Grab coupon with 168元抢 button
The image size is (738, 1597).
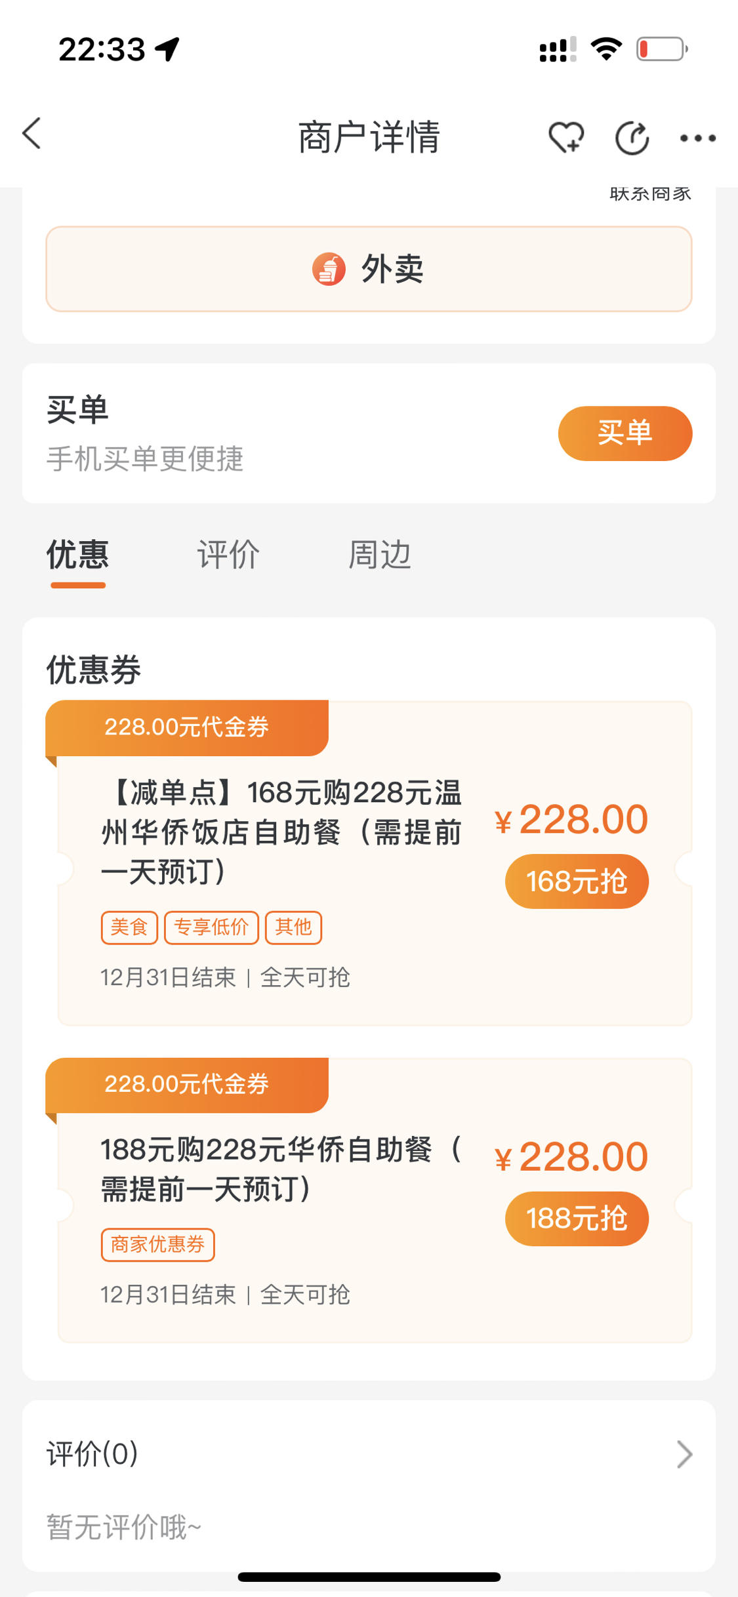click(577, 881)
